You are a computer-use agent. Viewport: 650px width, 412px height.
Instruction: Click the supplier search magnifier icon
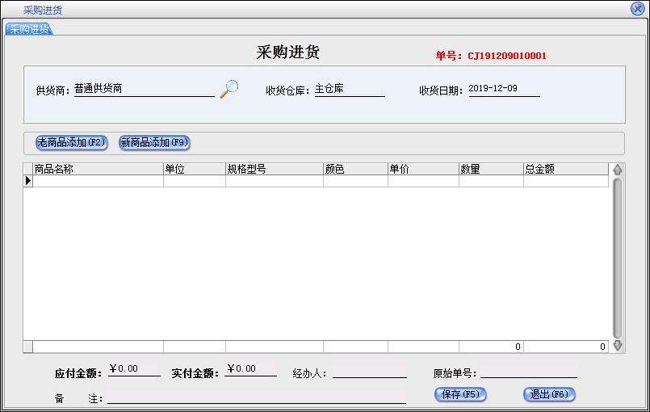[229, 89]
